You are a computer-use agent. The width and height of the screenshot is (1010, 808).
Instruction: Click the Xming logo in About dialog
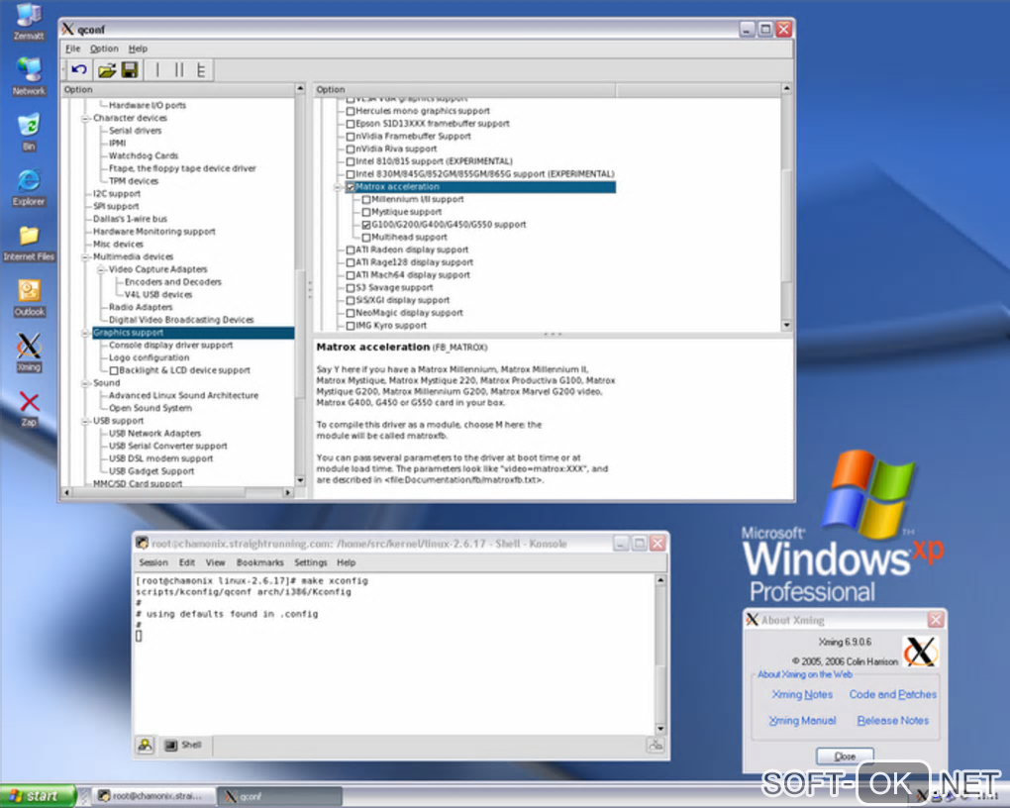pyautogui.click(x=920, y=652)
